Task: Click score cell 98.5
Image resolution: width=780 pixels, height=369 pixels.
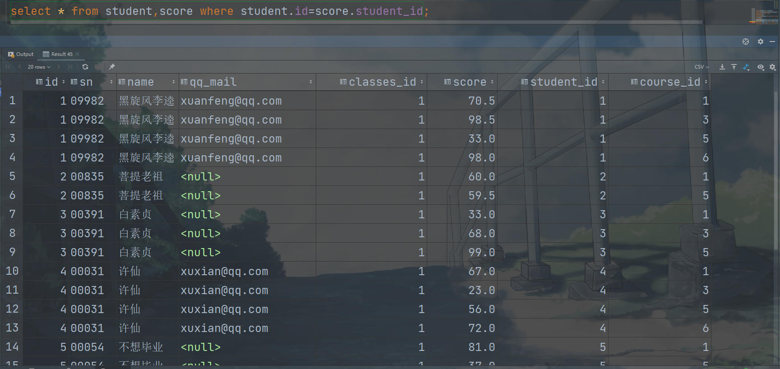Action: click(462, 120)
